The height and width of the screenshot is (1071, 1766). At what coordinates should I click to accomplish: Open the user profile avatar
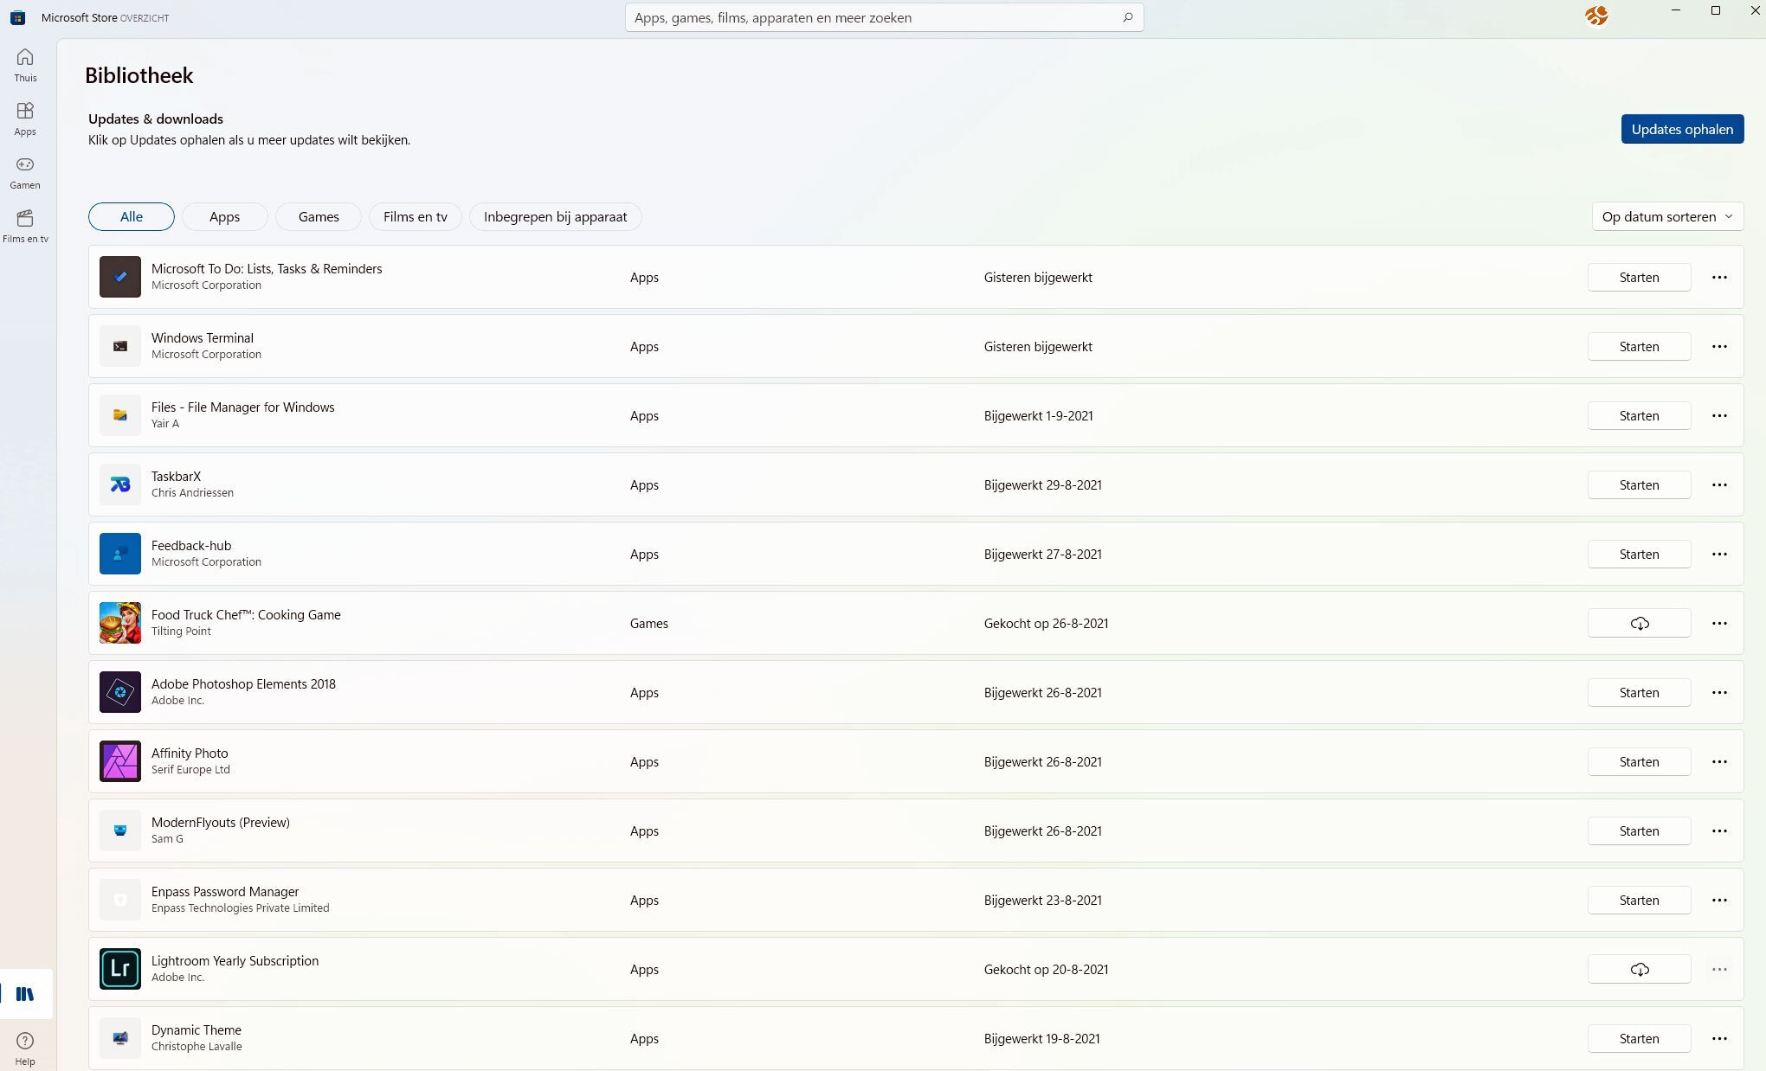click(x=1596, y=16)
